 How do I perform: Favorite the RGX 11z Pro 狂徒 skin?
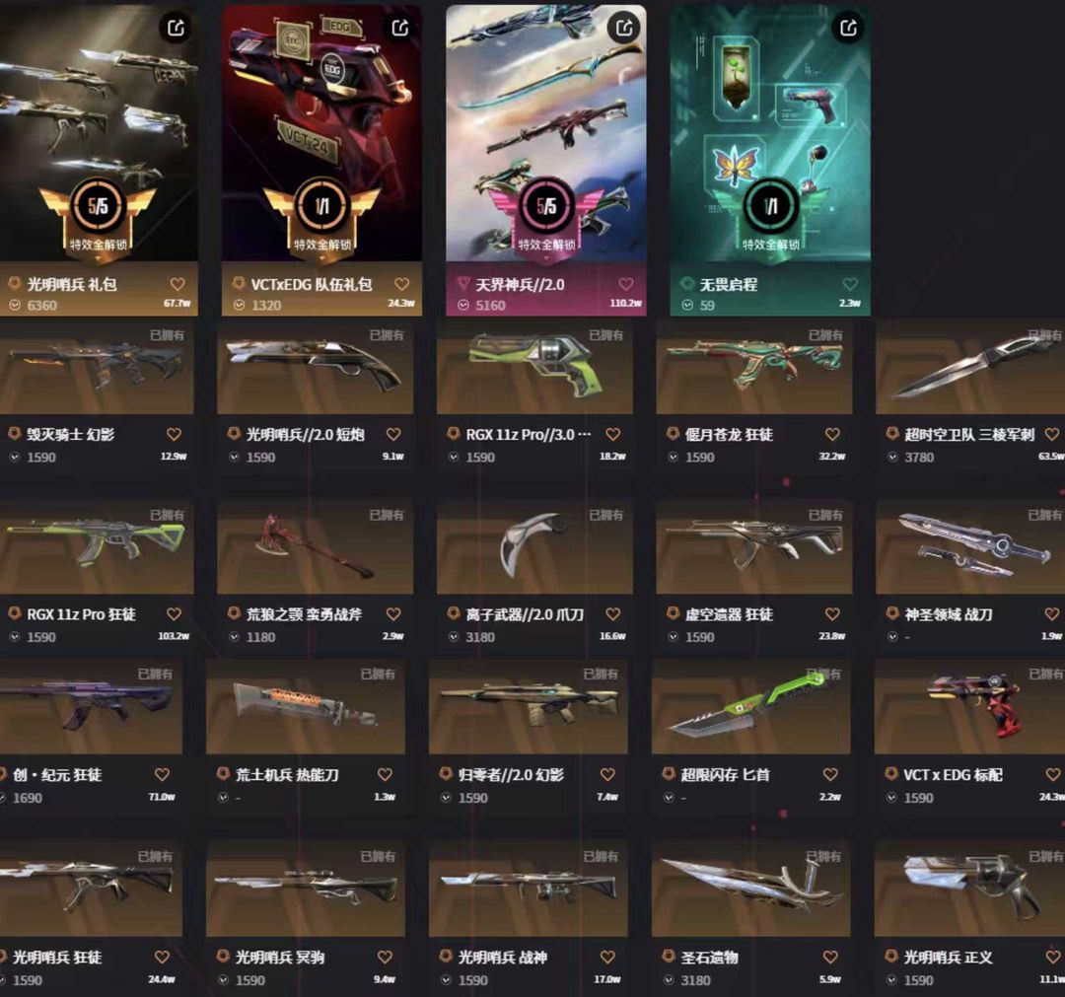pos(174,614)
